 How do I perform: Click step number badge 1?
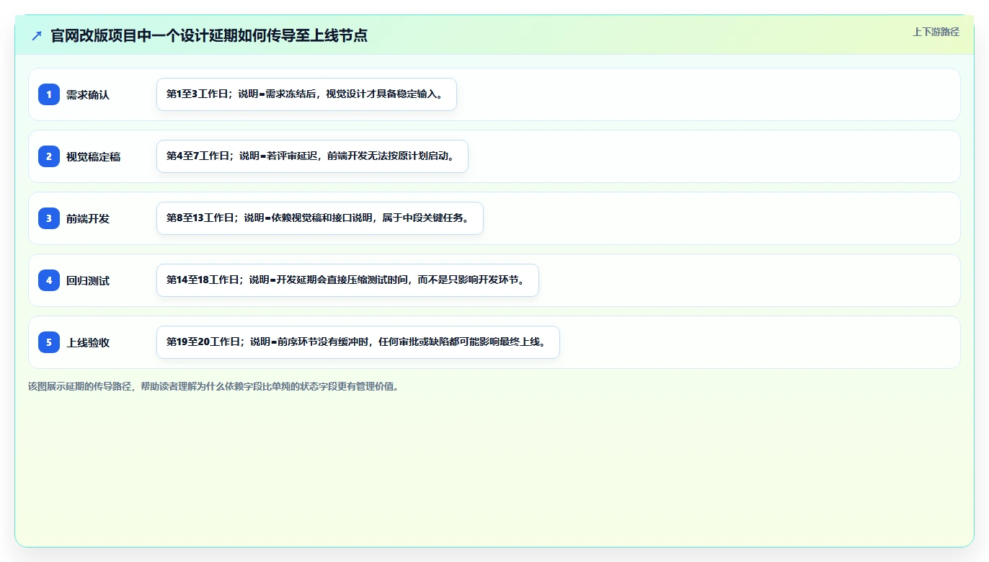[49, 94]
